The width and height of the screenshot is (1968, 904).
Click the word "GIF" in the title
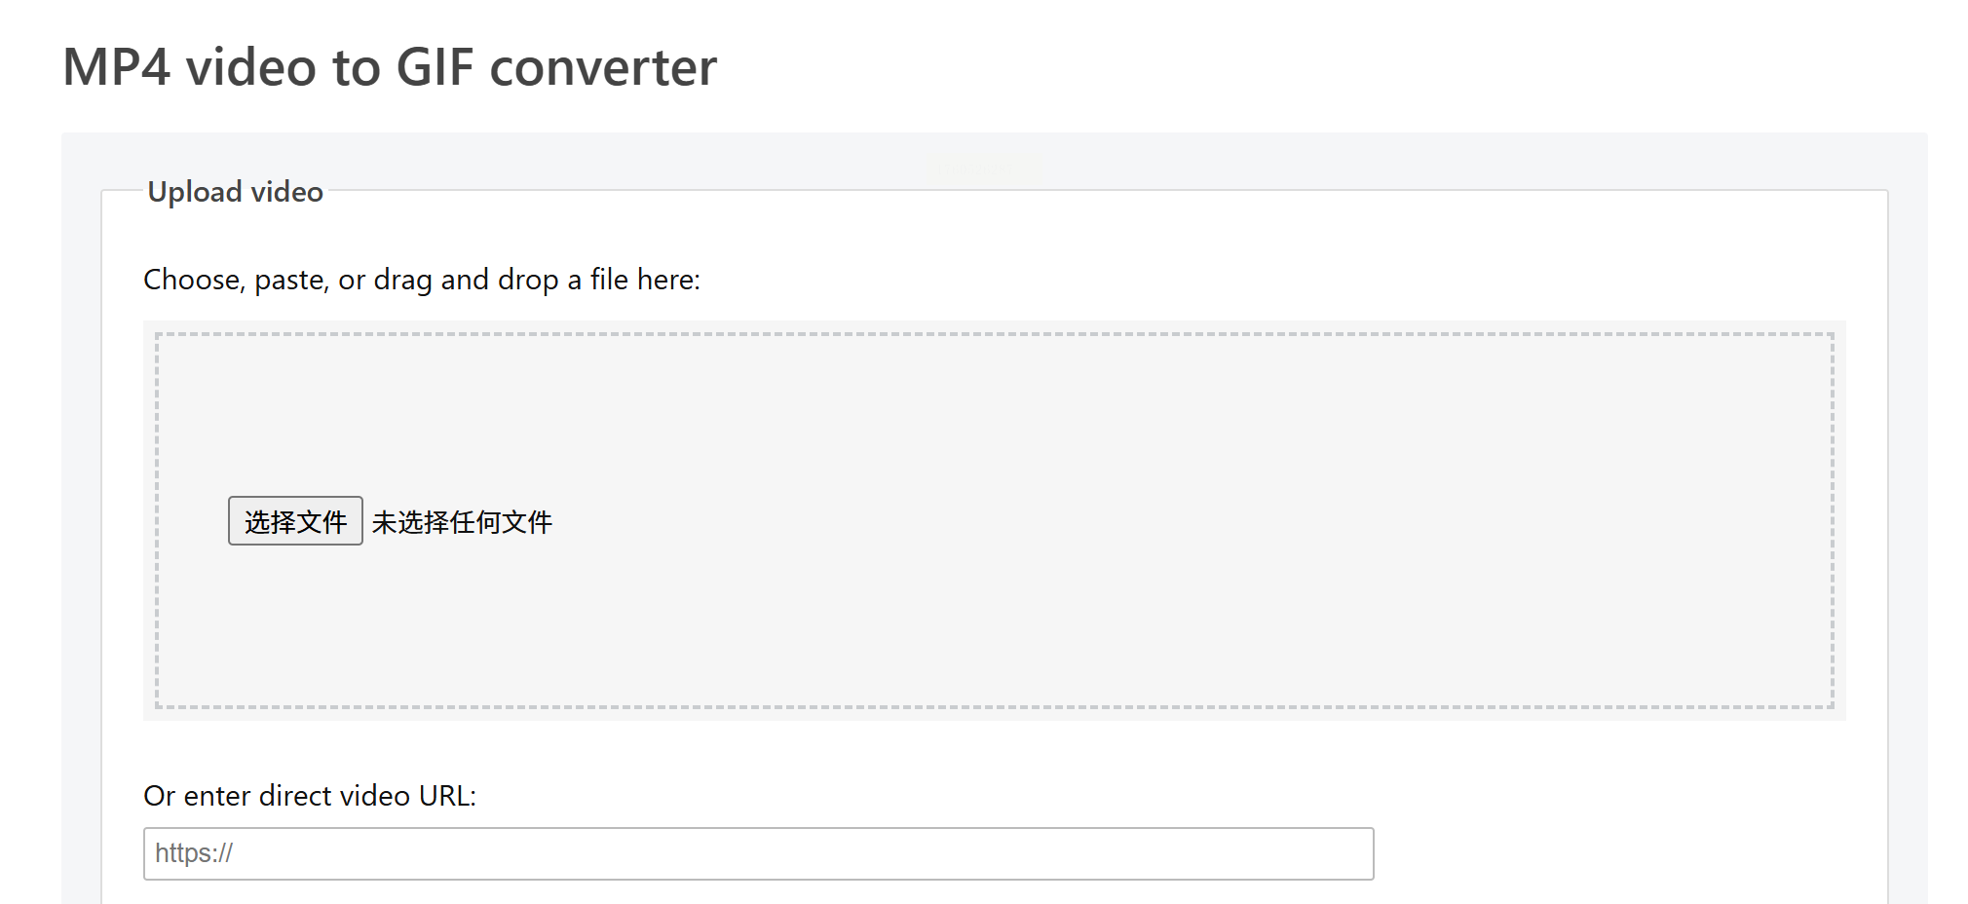click(435, 67)
